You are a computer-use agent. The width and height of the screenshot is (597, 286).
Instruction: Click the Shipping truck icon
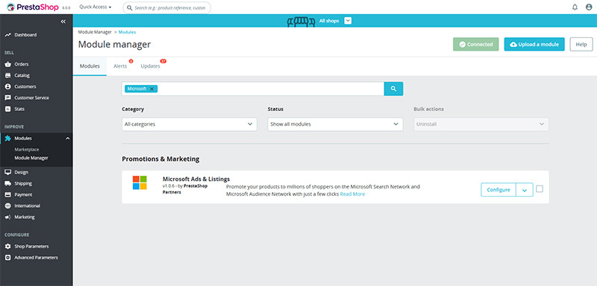pos(7,183)
